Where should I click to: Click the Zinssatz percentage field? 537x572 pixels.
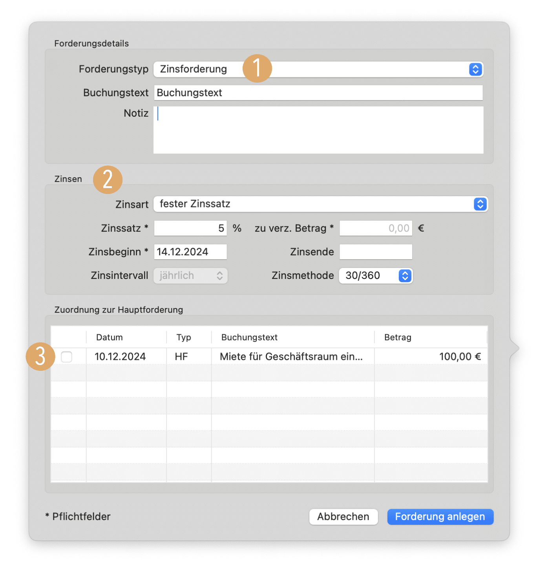click(x=190, y=228)
